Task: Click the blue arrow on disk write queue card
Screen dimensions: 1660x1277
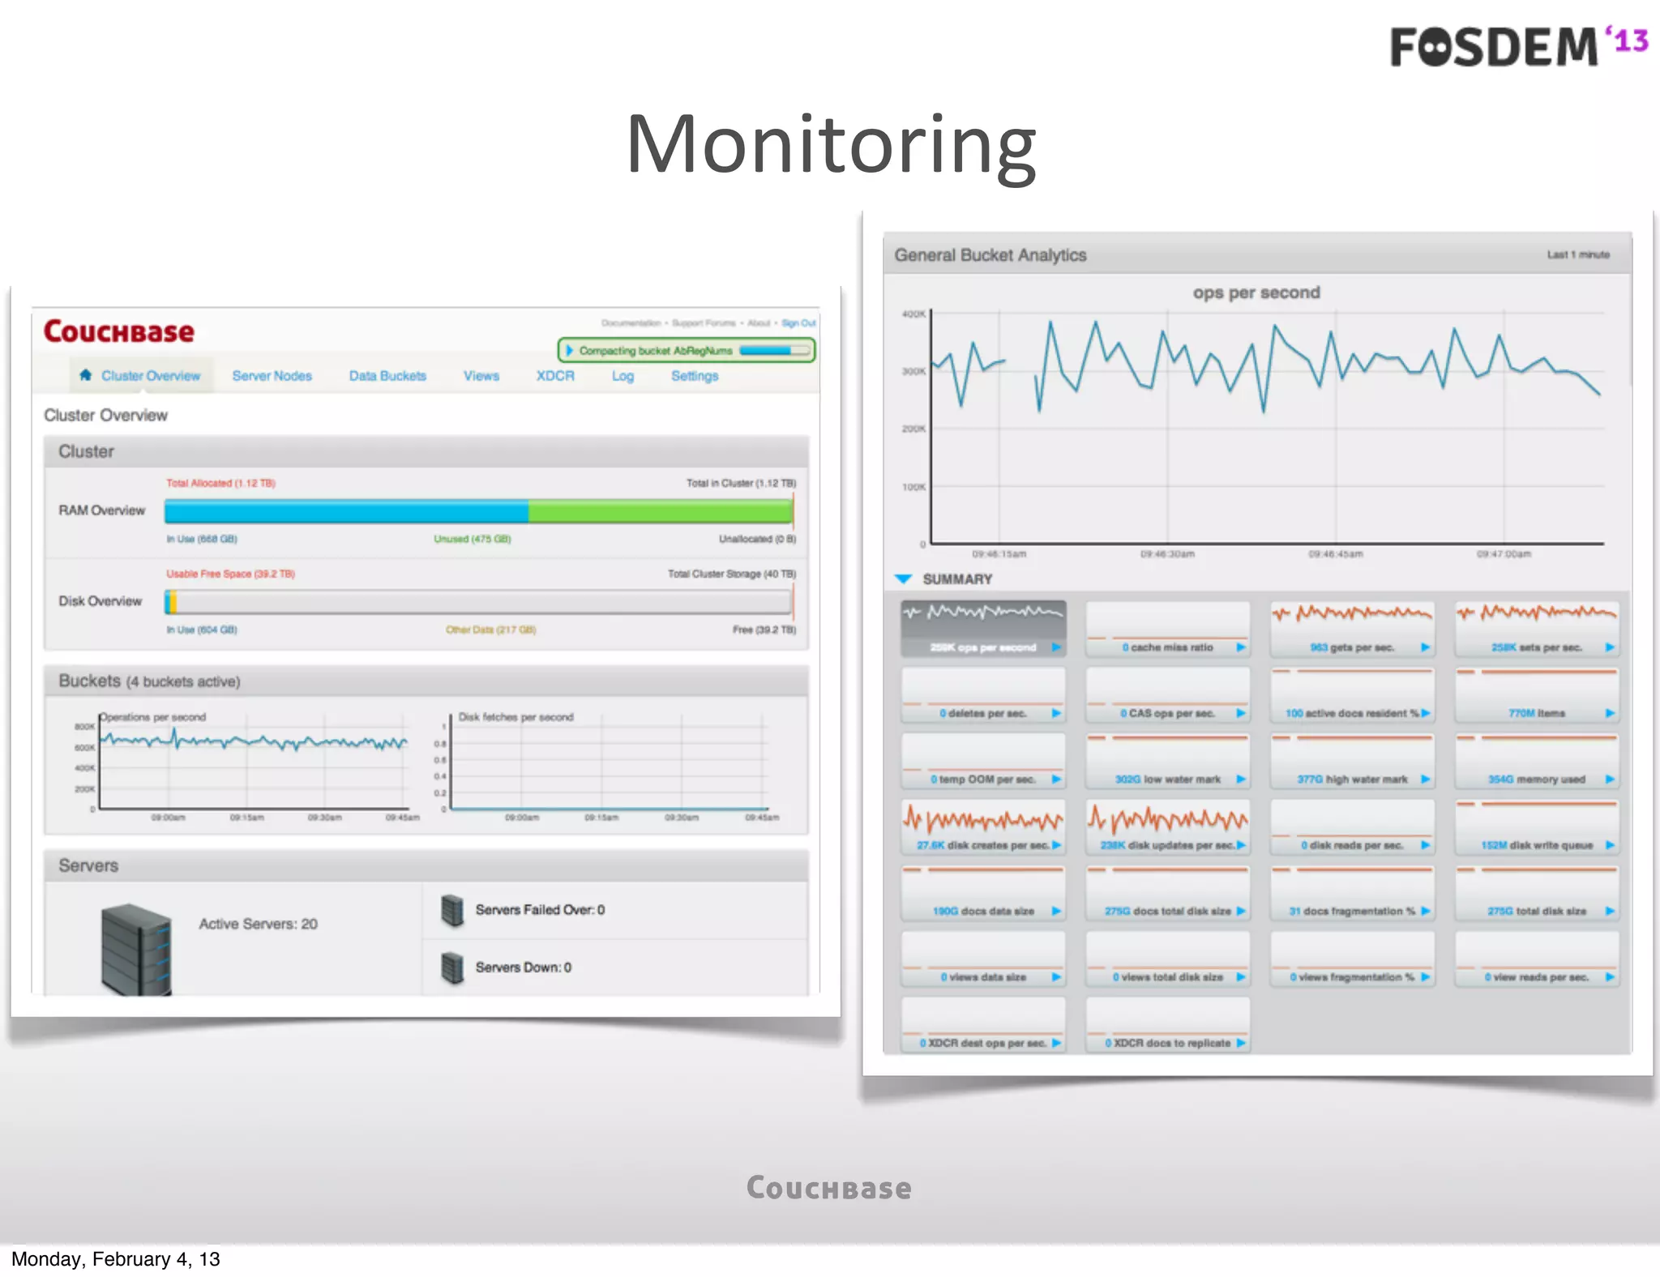Action: (x=1610, y=845)
